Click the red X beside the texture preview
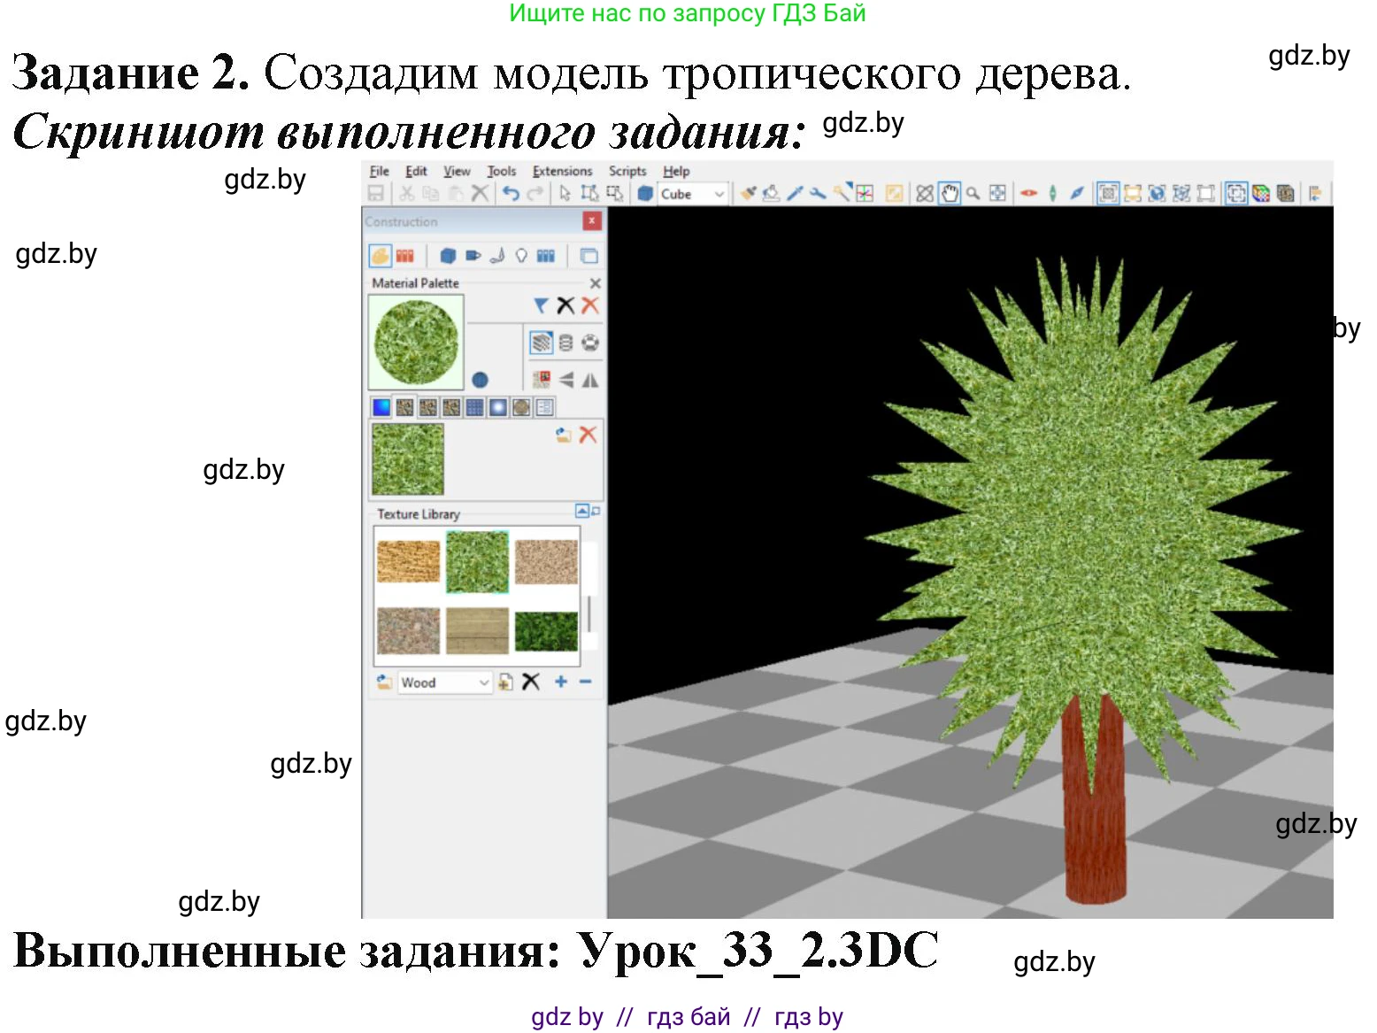The image size is (1377, 1033). click(x=588, y=435)
